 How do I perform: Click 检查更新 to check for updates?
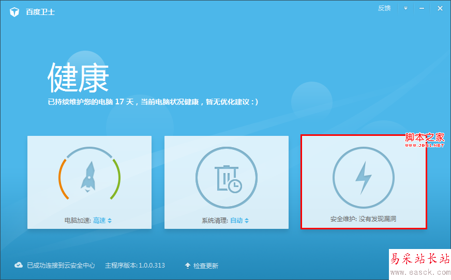206,266
